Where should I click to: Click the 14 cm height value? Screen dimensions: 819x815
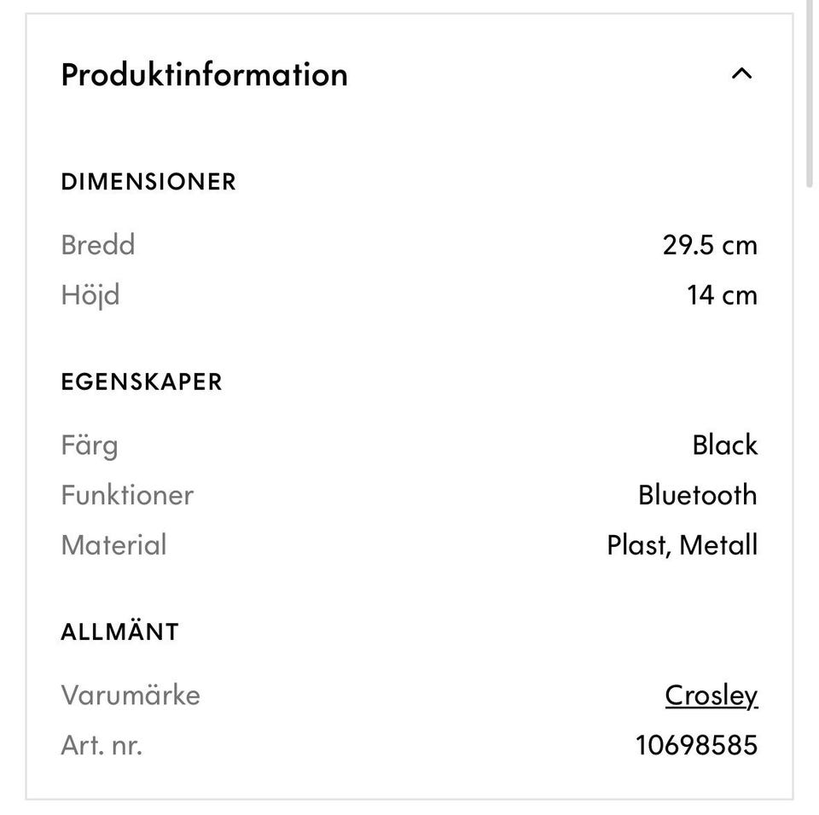point(722,295)
